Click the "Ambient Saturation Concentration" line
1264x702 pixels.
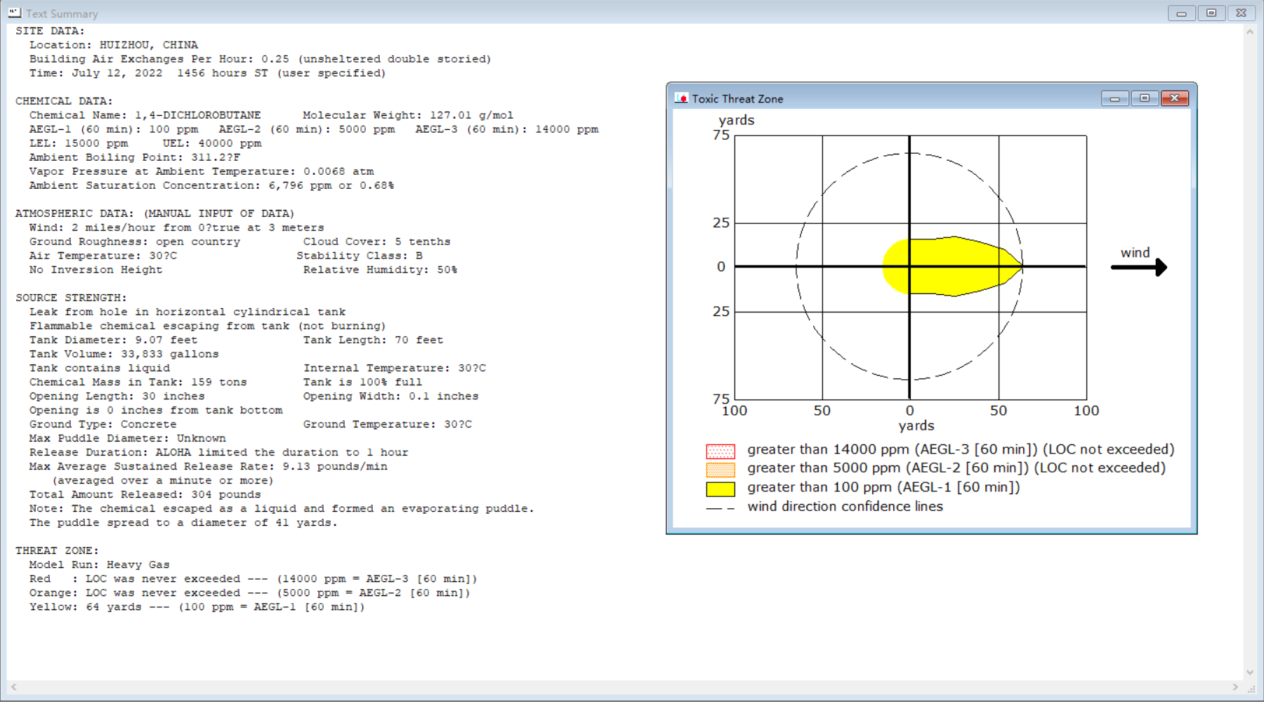pyautogui.click(x=212, y=185)
